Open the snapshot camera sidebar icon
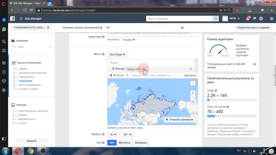This screenshot has height=155, width=276. tap(4, 51)
